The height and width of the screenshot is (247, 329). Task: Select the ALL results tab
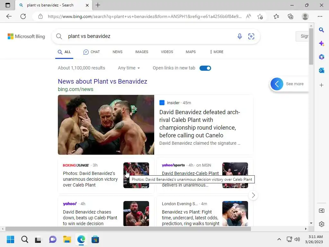64,52
